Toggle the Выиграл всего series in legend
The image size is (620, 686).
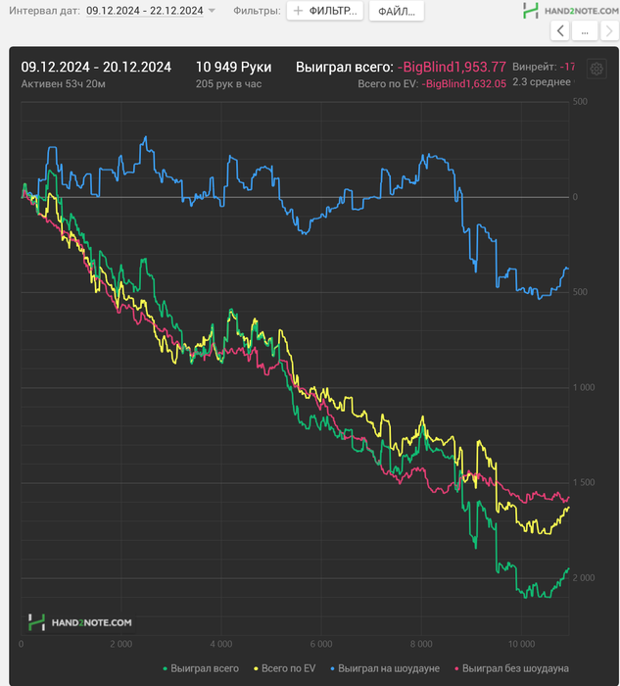[x=201, y=668]
